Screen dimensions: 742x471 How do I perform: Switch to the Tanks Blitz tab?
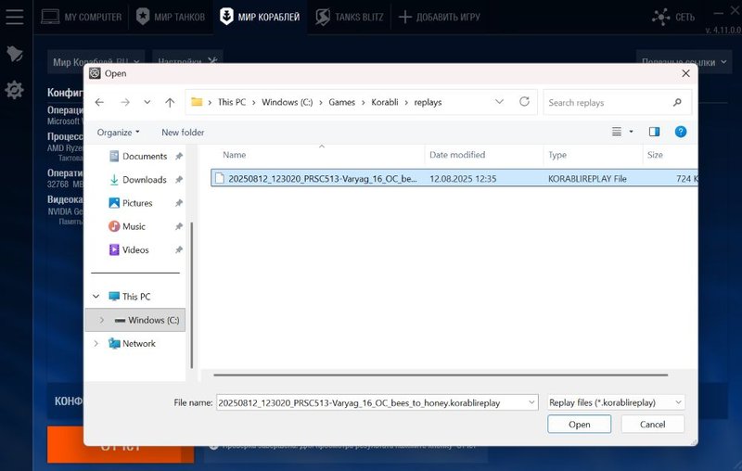[x=348, y=17]
